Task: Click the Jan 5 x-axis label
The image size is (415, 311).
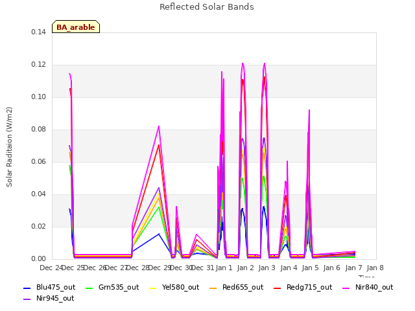Action: 310,268
